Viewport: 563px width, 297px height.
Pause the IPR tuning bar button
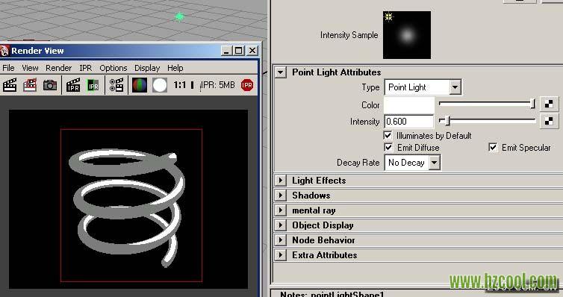tap(192, 85)
